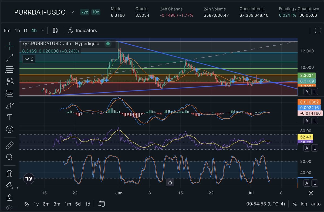Select the ruler measure tool
The width and height of the screenshot is (324, 212).
10,145
